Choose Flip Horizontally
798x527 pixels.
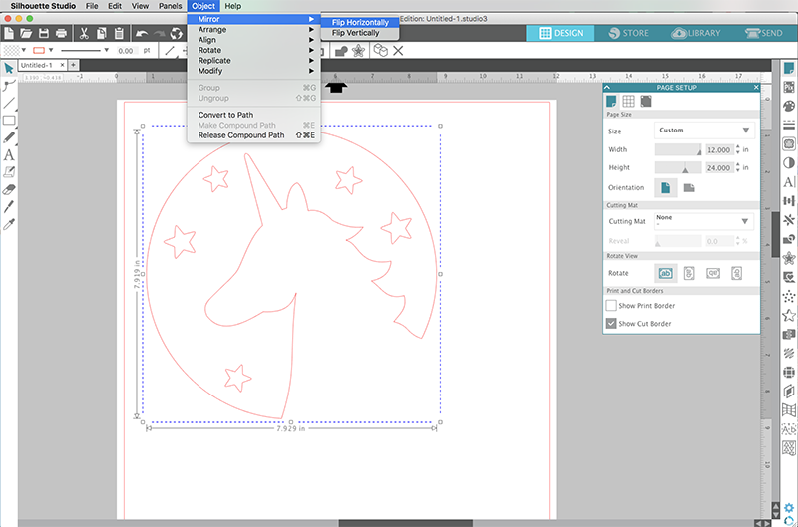(360, 22)
